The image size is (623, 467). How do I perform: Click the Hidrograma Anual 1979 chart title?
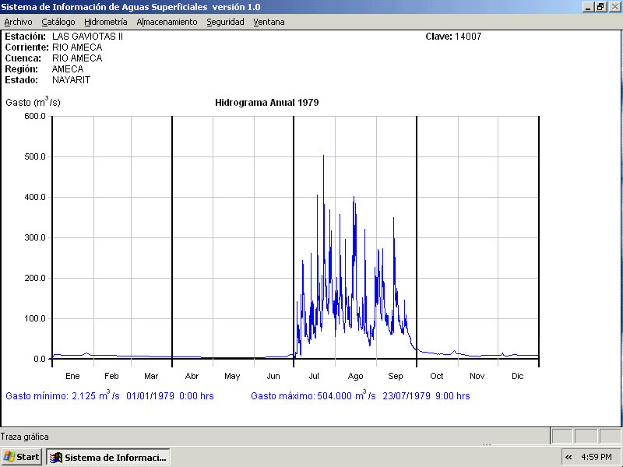pyautogui.click(x=266, y=103)
